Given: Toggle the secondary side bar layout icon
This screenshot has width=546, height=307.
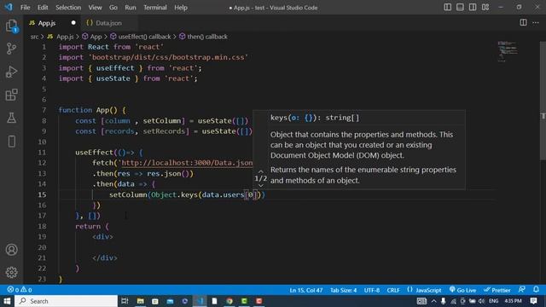Looking at the screenshot, I should [473, 8].
